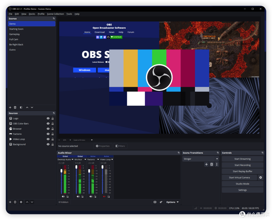This screenshot has height=220, width=272.
Task: Open the Audio Mixer Options dropdown
Action: pos(173,202)
